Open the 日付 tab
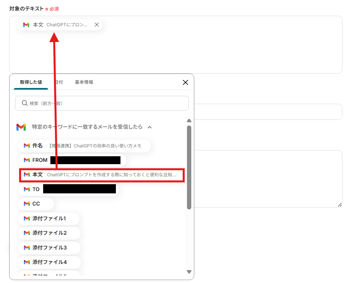Screen dimensions: 345x283 point(59,82)
